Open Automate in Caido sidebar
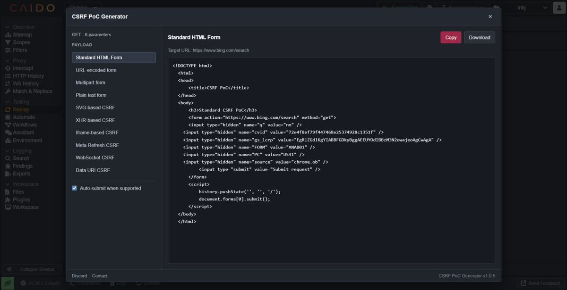 [24, 117]
